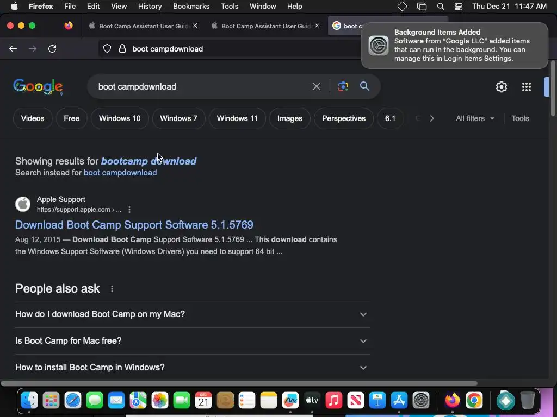557x417 pixels.
Task: Open the Firefox File menu
Action: [70, 7]
